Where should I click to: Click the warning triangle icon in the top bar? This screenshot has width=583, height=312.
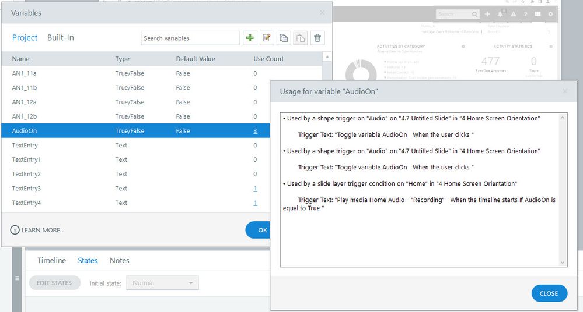pyautogui.click(x=513, y=14)
